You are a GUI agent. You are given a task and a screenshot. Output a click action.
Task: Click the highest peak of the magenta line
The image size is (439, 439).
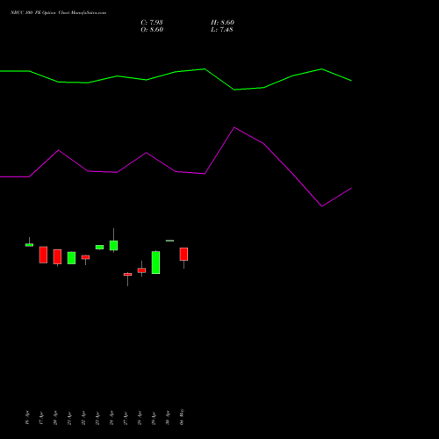pos(234,127)
